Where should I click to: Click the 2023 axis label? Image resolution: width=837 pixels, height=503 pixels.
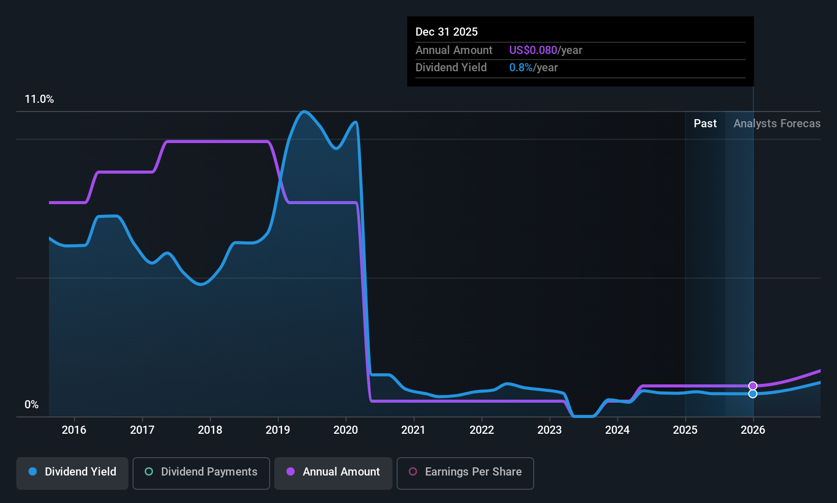(550, 430)
